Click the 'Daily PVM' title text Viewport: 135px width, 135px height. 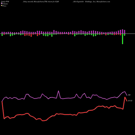pyautogui.click(x=5, y=2)
